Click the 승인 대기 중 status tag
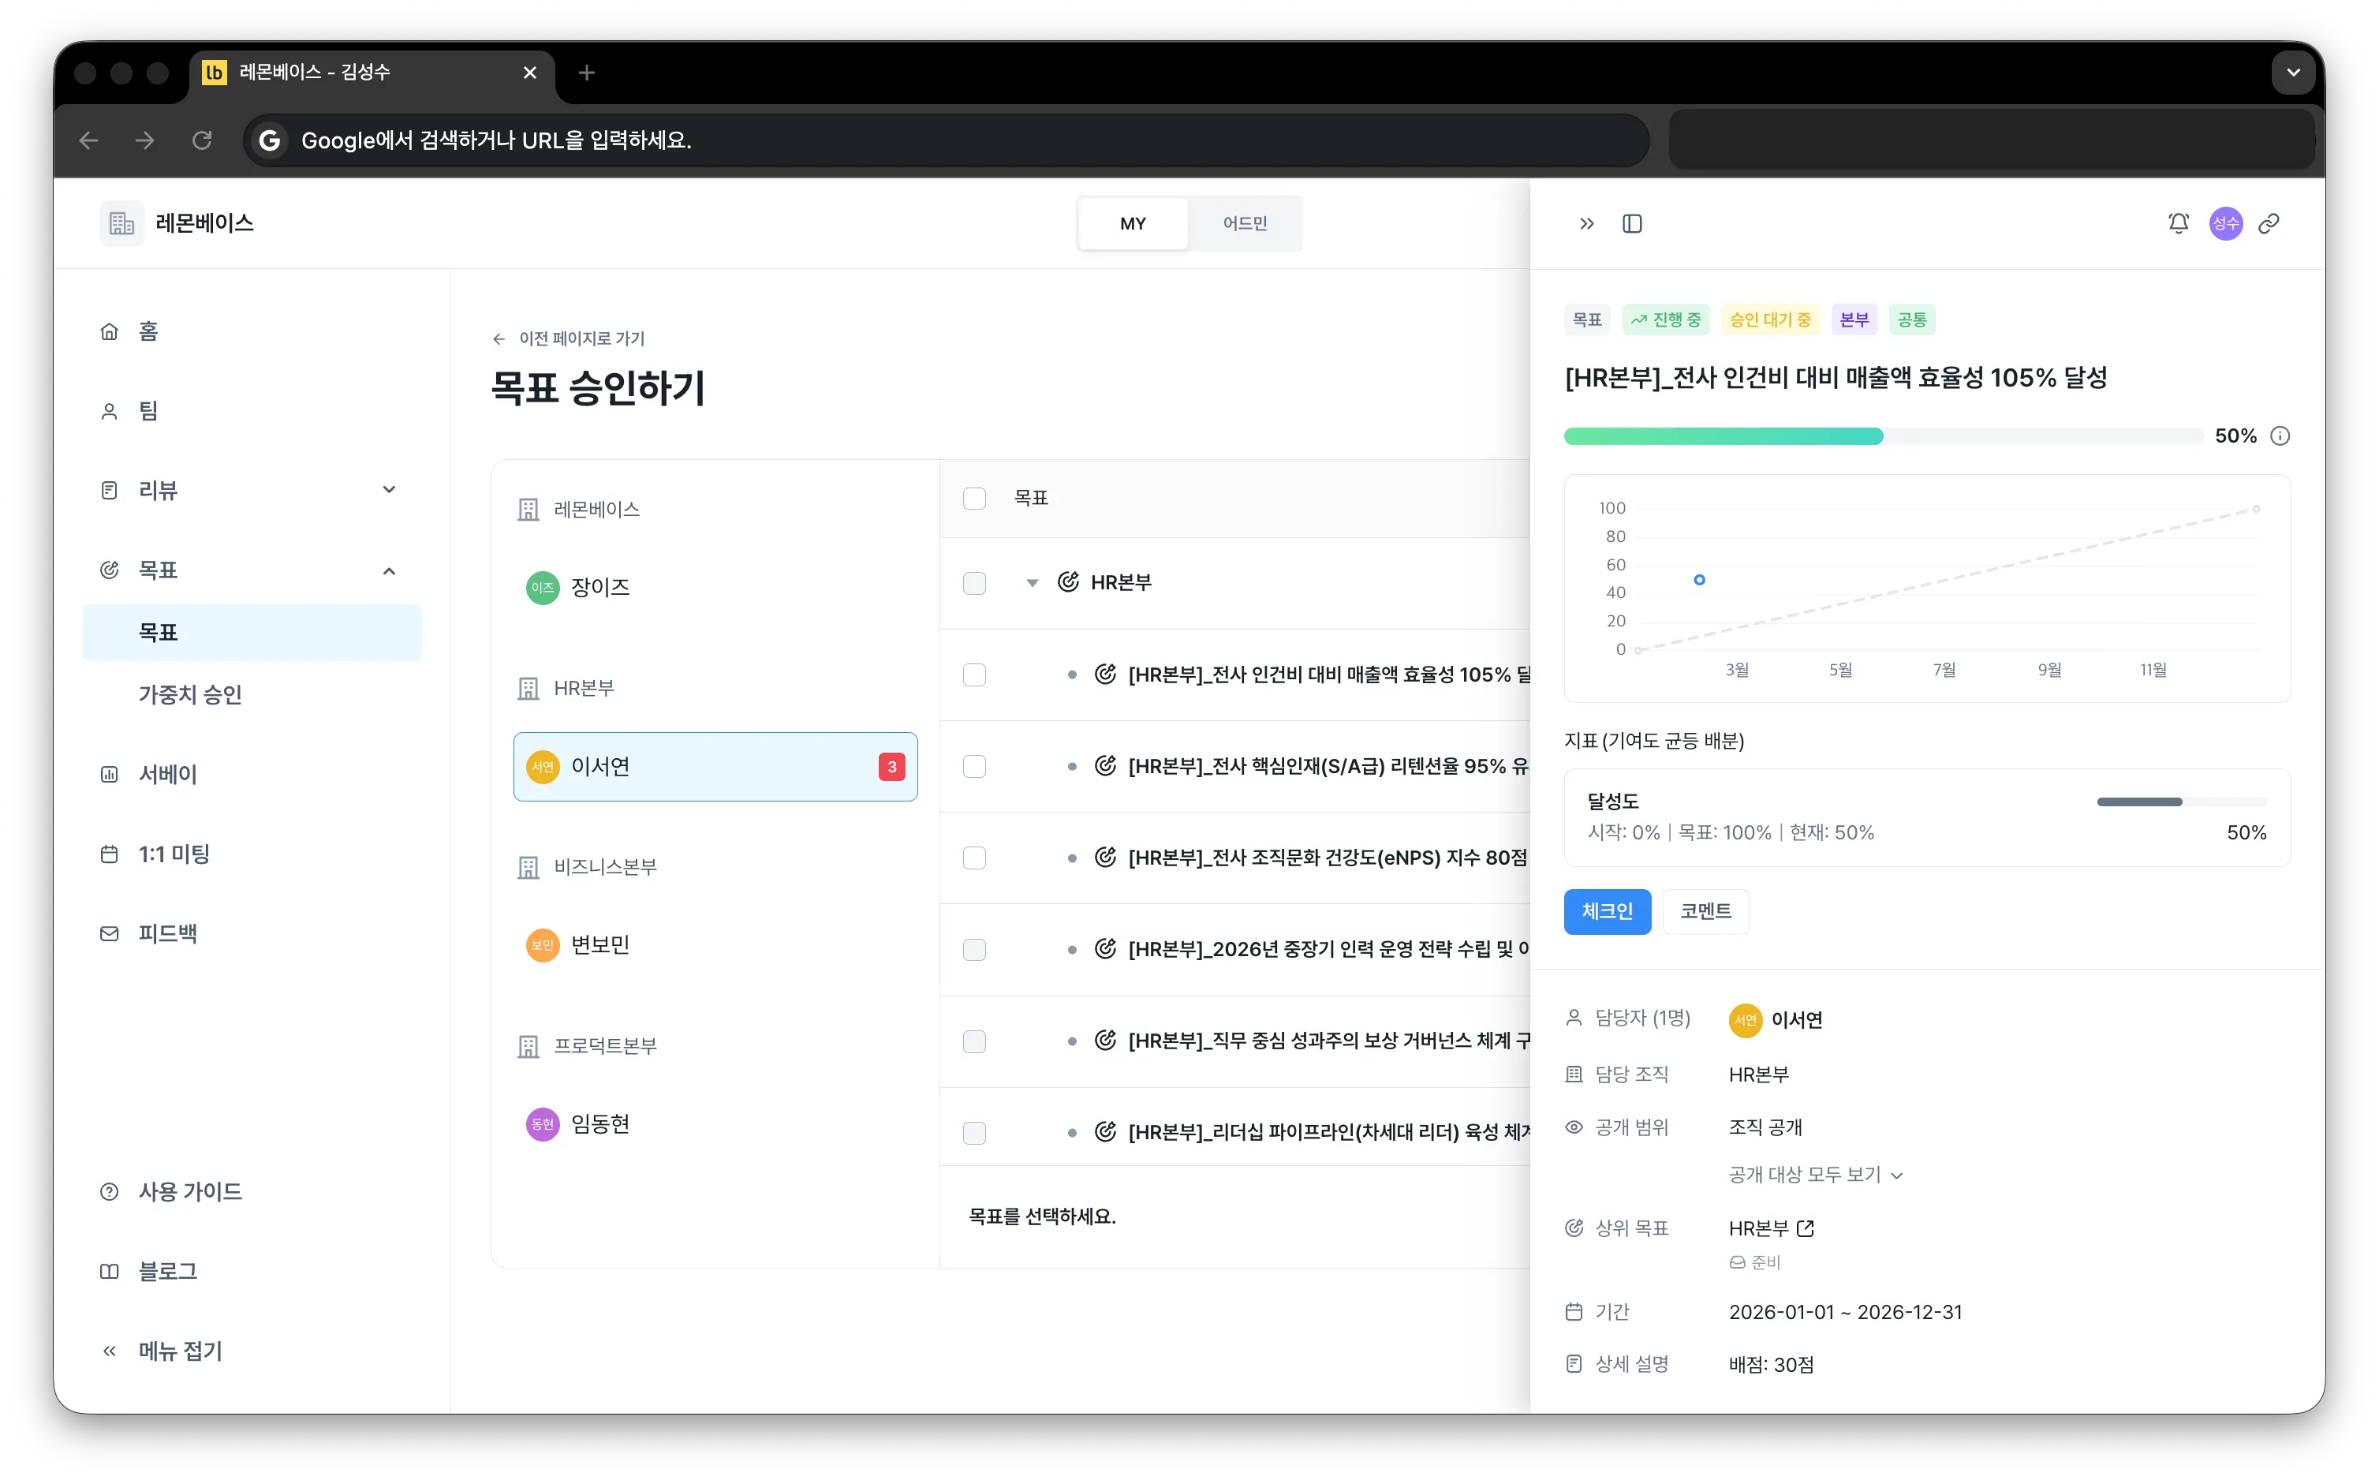The height and width of the screenshot is (1480, 2379). pos(1768,320)
